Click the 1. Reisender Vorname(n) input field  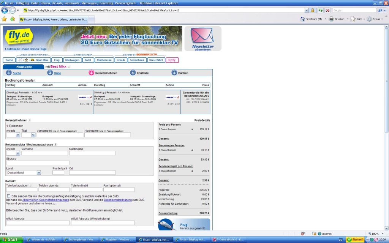pyautogui.click(x=60, y=135)
